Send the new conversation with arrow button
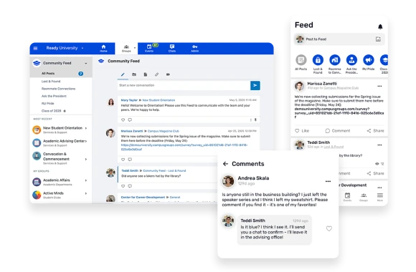 (x=255, y=85)
